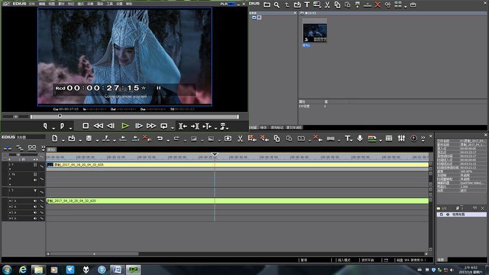Create a new sequence from the timeline toolbar
The image size is (489, 275).
coord(55,138)
